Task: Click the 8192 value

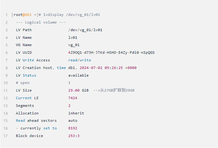Action: (73, 128)
